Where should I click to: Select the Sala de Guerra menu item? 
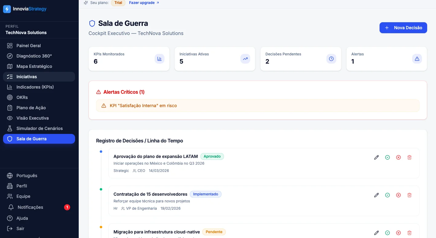point(39,139)
